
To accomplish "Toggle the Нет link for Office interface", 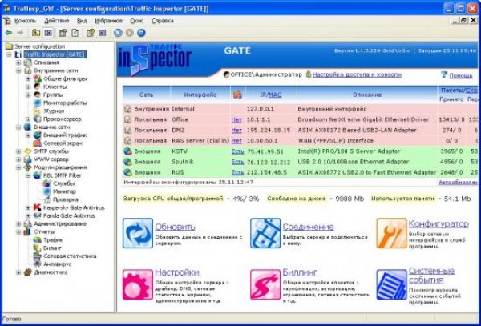I will click(236, 119).
